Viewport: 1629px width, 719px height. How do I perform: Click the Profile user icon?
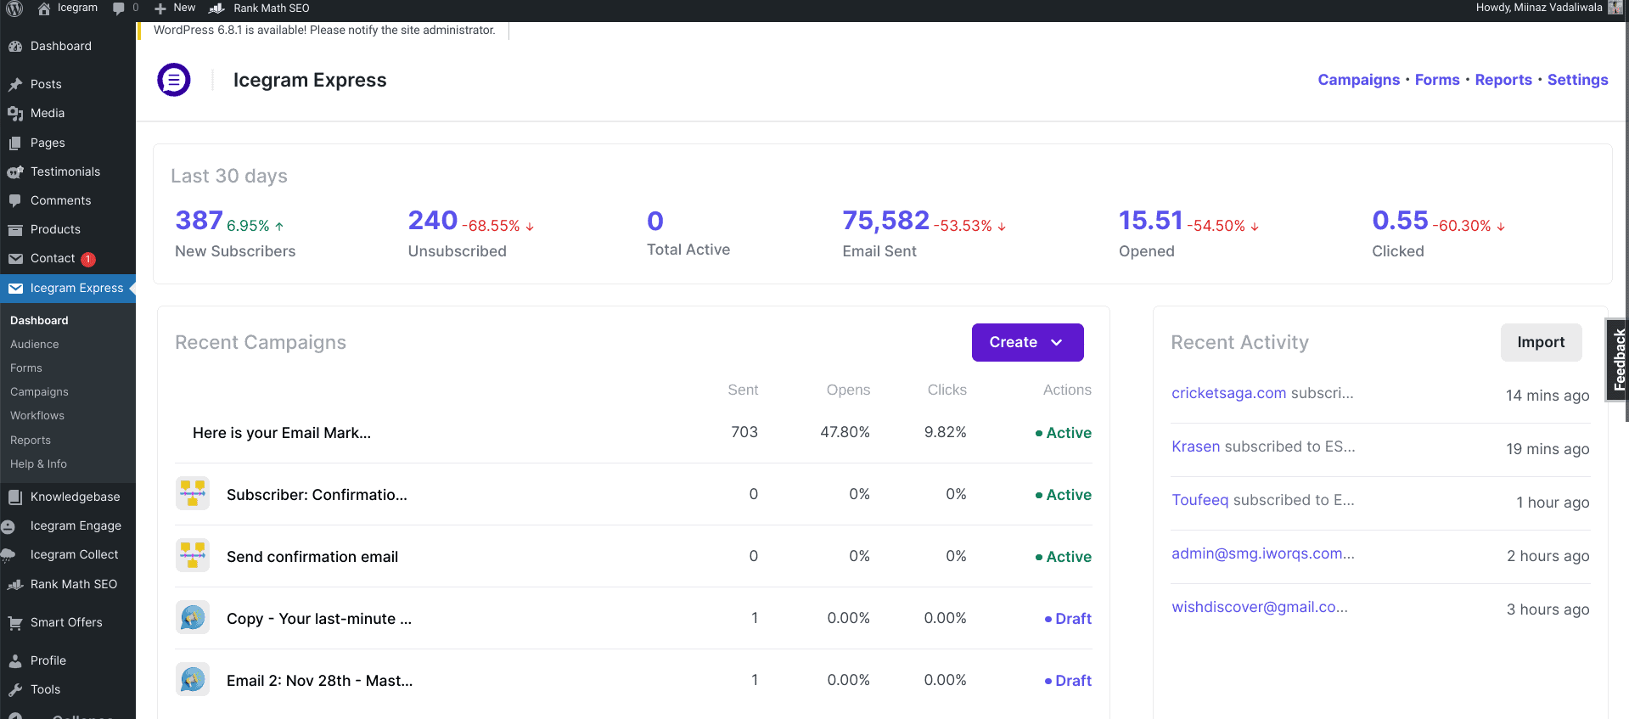tap(15, 661)
